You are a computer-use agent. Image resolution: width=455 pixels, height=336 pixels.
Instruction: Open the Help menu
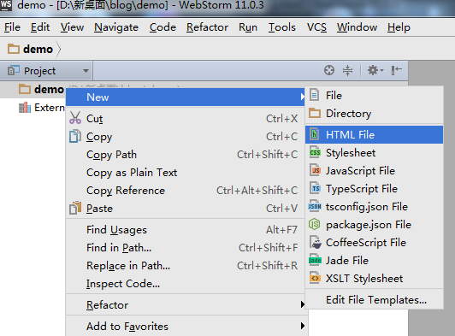(x=399, y=27)
